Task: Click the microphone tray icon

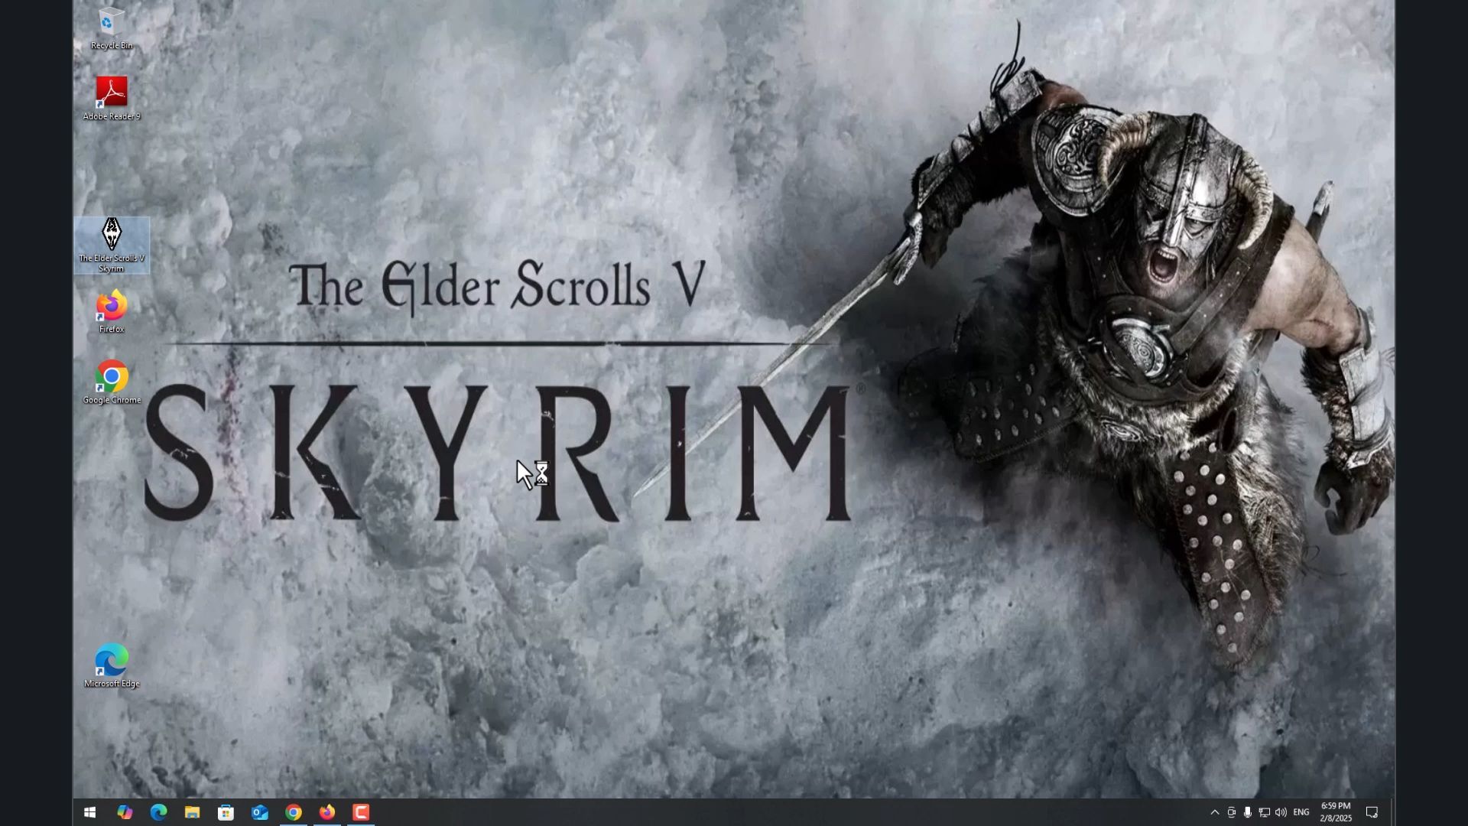Action: pyautogui.click(x=1248, y=812)
